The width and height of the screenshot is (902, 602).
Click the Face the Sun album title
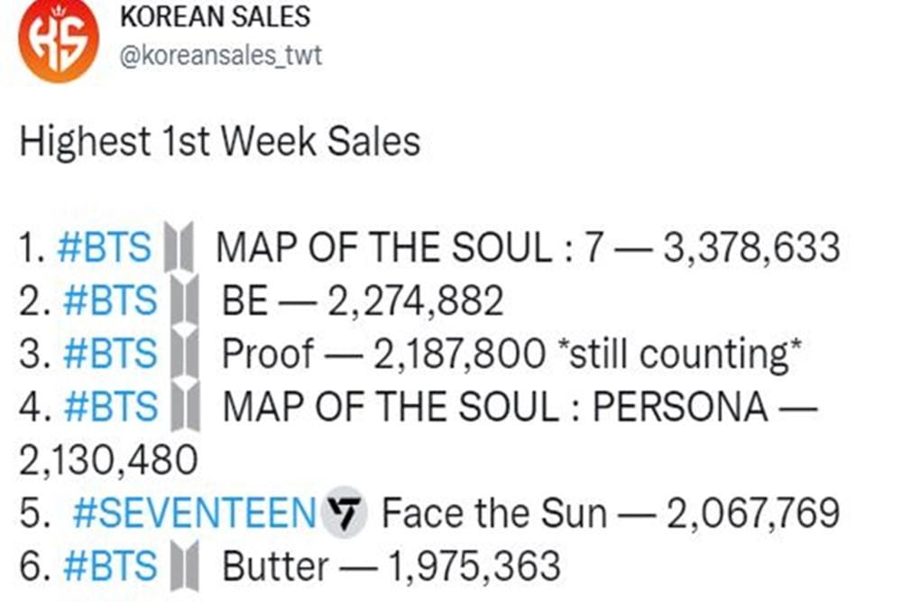(x=493, y=514)
